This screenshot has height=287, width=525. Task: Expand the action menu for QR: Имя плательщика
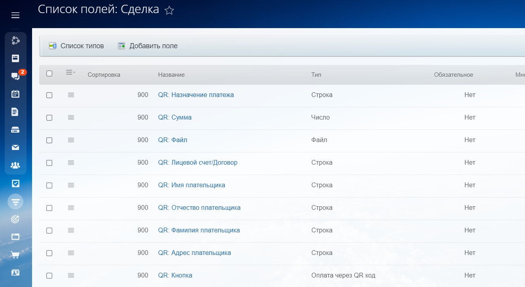coord(71,185)
